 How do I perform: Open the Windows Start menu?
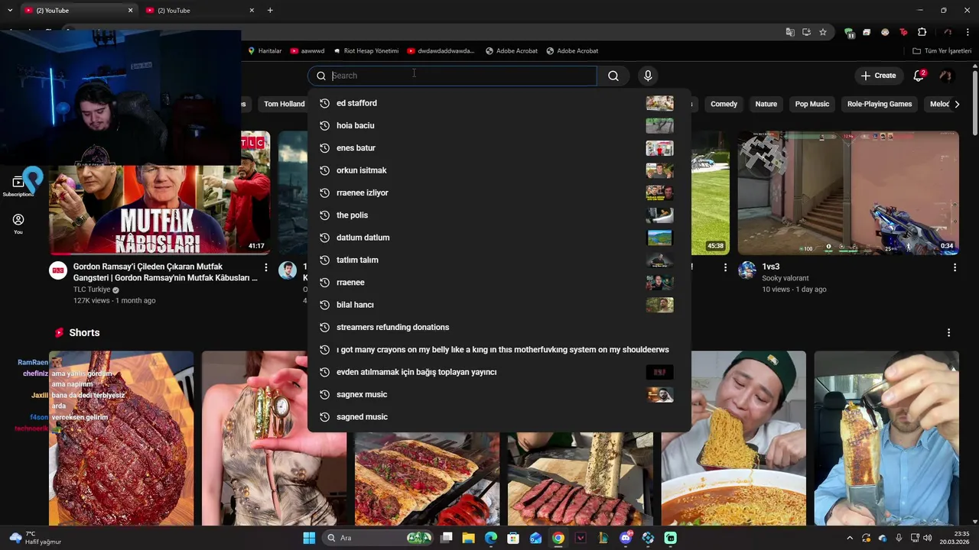point(309,538)
